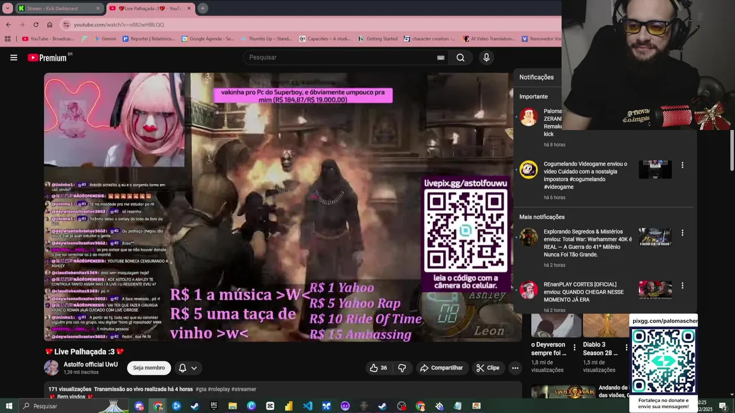Open the God of War recommended thumbnail
The width and height of the screenshot is (735, 413).
point(563,391)
